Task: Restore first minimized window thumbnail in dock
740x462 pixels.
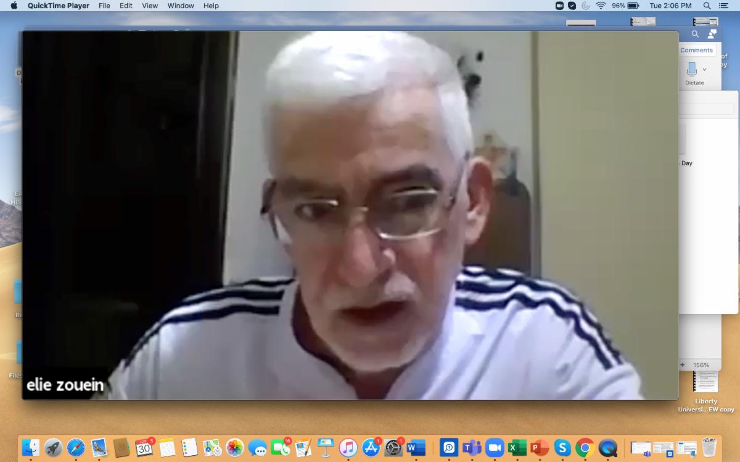Action: (x=641, y=448)
